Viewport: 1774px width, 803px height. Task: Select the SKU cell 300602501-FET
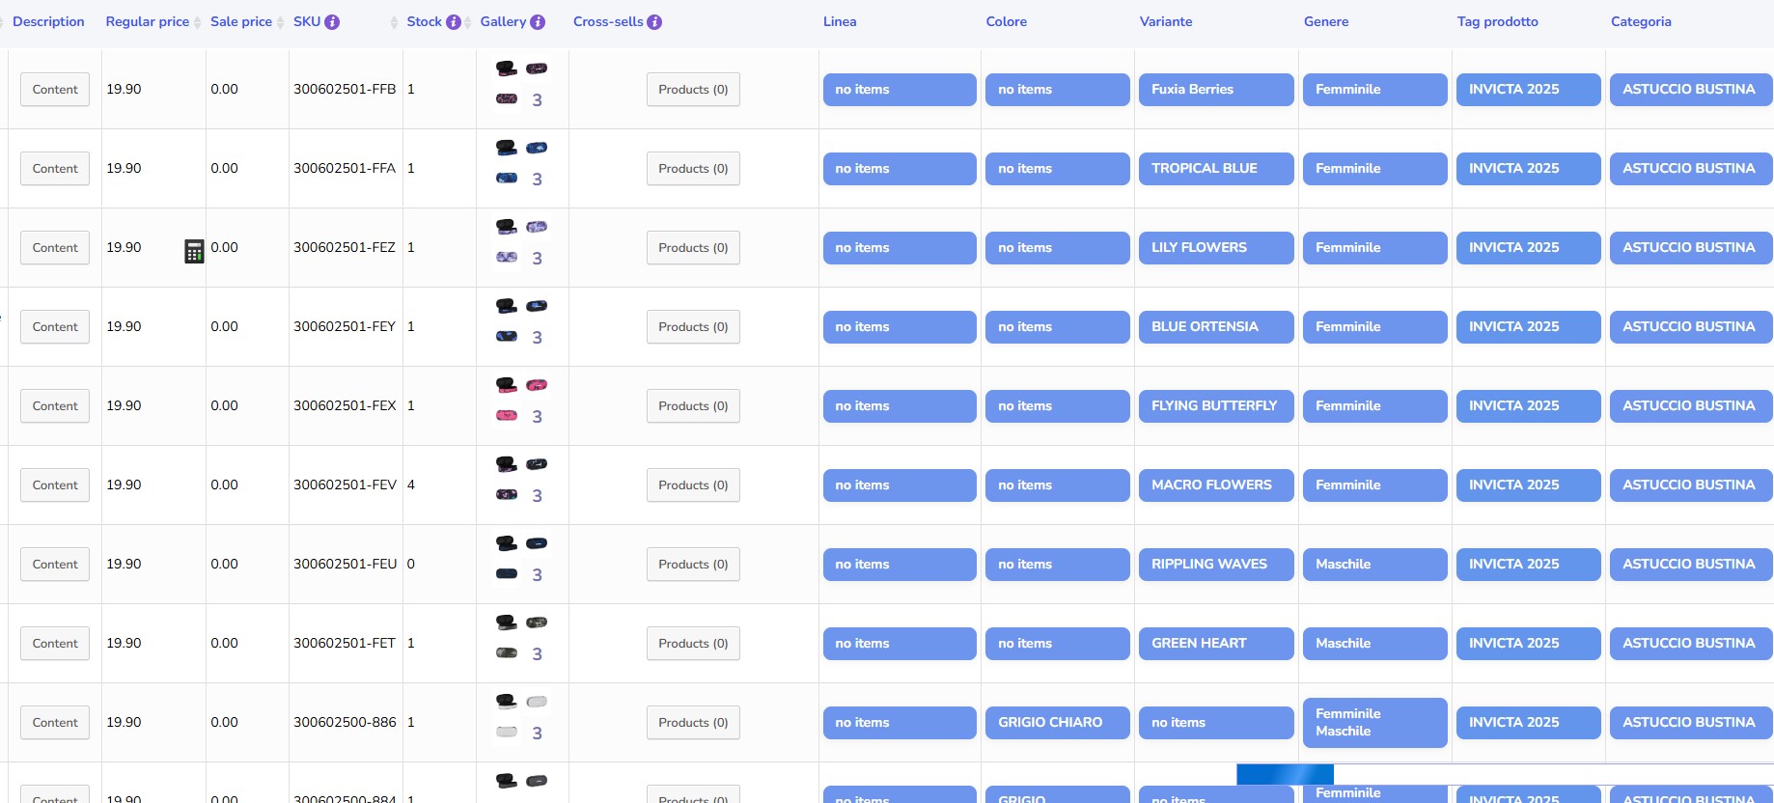coord(345,644)
